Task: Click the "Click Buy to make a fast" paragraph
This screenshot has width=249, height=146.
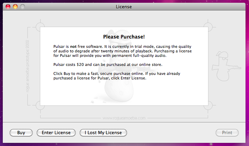Action: 117,76
